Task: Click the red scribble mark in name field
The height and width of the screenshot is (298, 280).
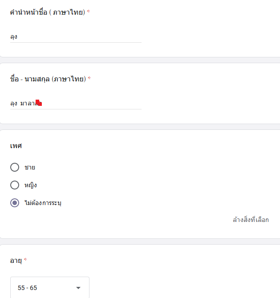Action: [x=39, y=103]
